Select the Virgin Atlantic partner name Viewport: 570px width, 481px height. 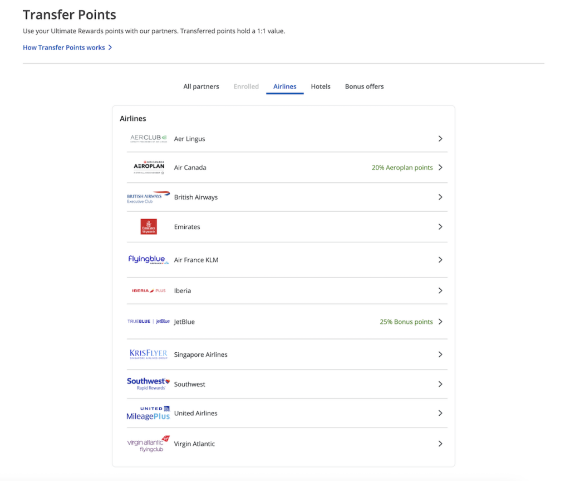(194, 444)
